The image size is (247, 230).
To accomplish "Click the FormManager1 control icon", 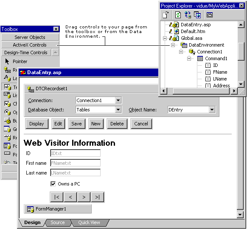I will pyautogui.click(x=31, y=209).
